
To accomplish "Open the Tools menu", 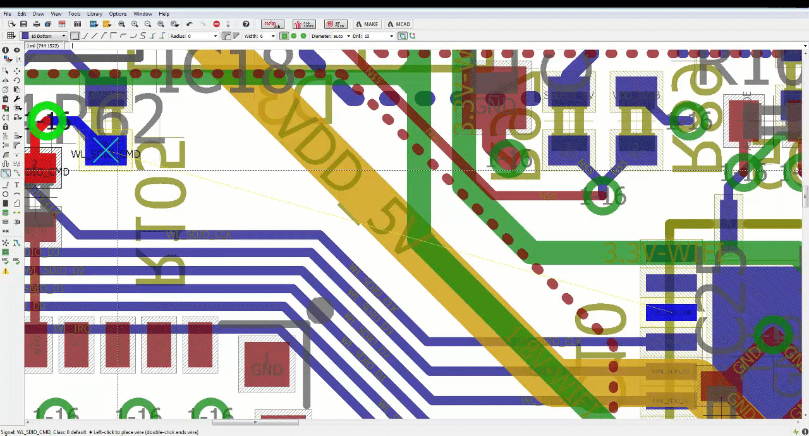I will 74,13.
